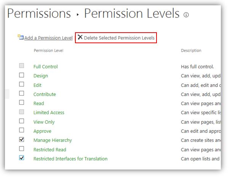The height and width of the screenshot is (179, 230).
Task: Open the Manage Hierarchy link
Action: tap(53, 140)
